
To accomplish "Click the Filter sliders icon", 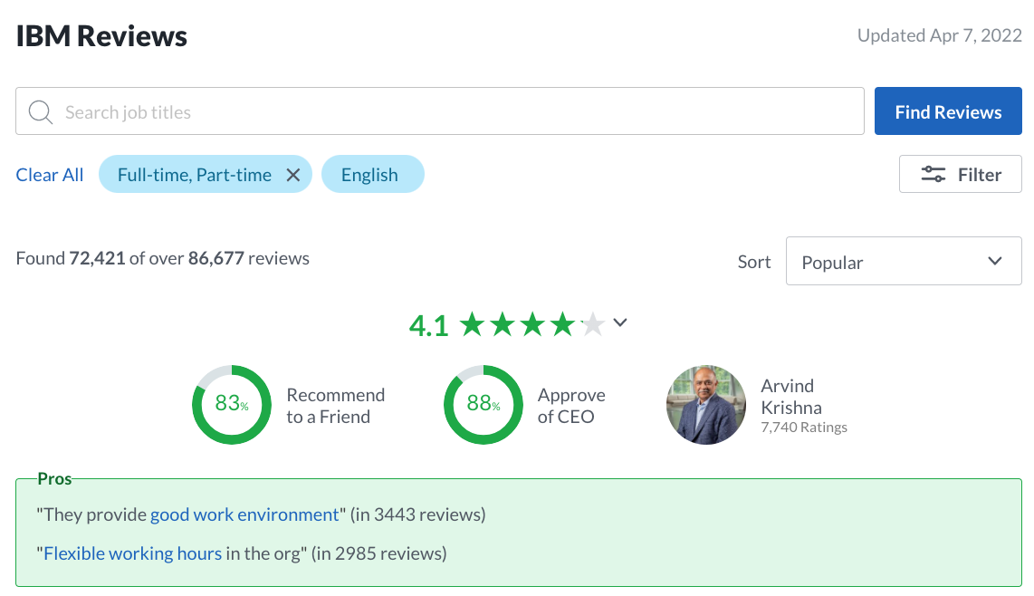I will pyautogui.click(x=933, y=174).
